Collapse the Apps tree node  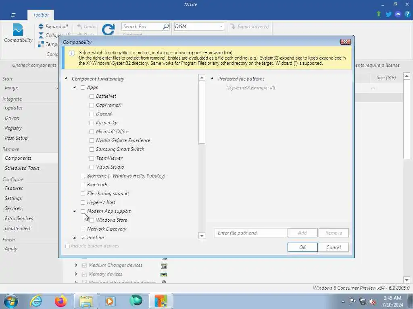(75, 87)
